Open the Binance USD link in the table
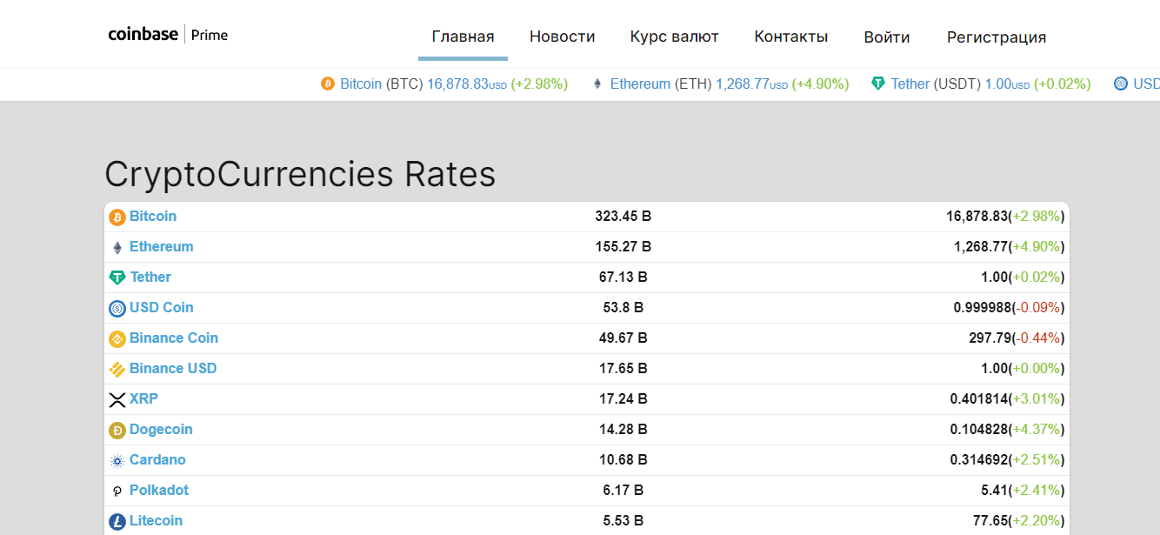This screenshot has height=535, width=1160. point(173,368)
